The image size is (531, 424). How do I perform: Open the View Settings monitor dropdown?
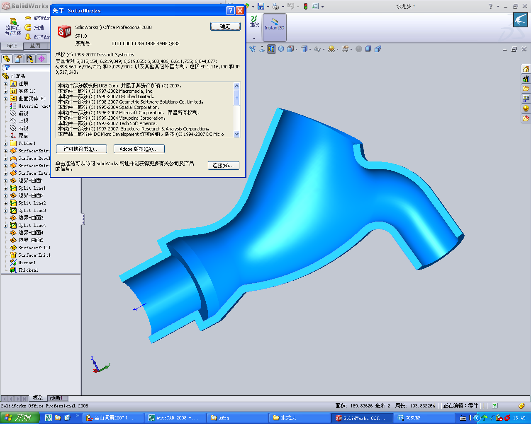(347, 49)
